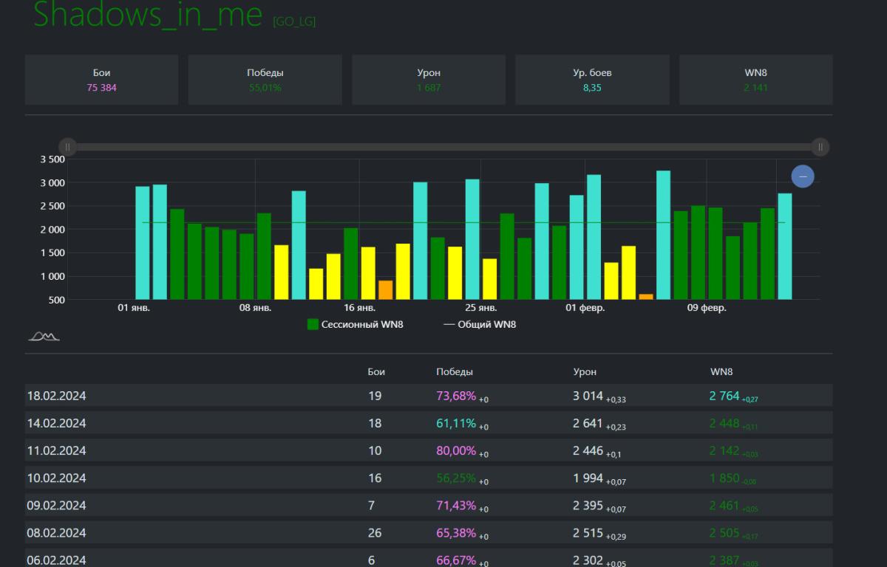Sort by the Урон table column header

pos(585,372)
